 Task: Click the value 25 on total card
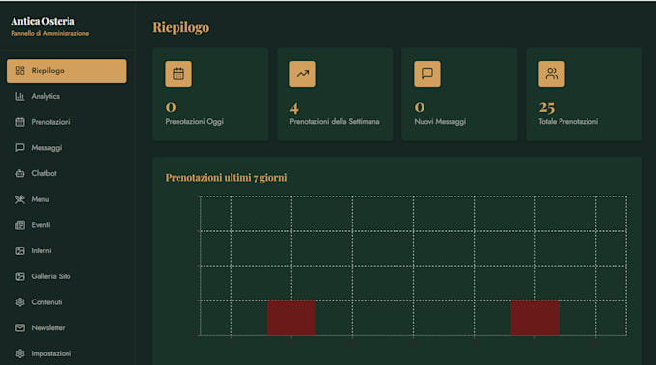point(547,108)
